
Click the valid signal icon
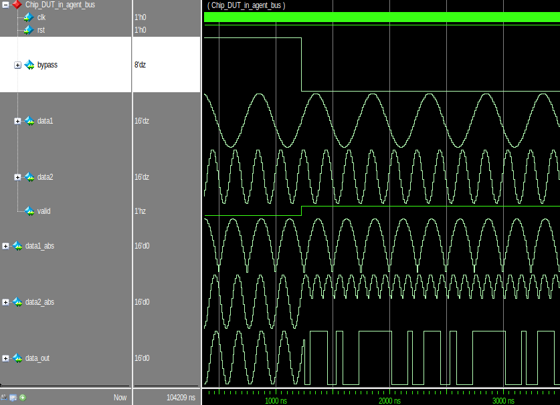coord(29,211)
